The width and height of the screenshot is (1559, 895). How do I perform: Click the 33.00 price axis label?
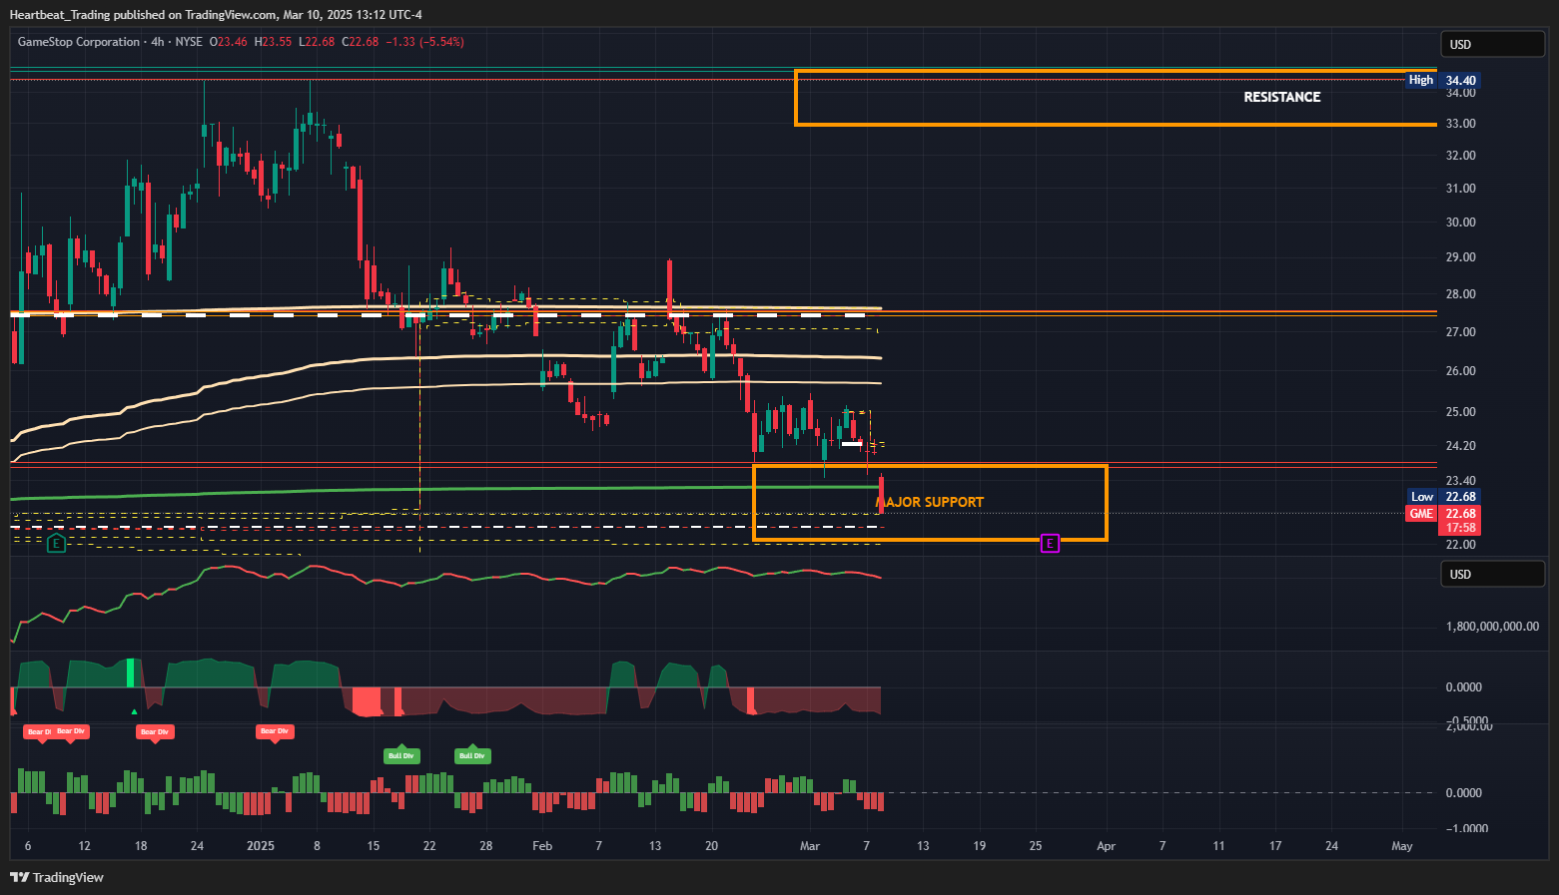click(x=1460, y=124)
